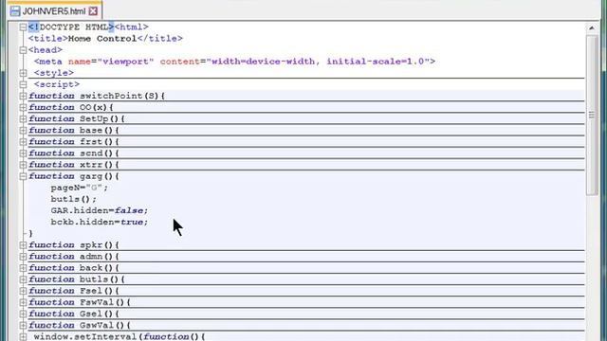Viewport: 607px width, 341px height.
Task: Expand function spkr()
Action: [23, 245]
